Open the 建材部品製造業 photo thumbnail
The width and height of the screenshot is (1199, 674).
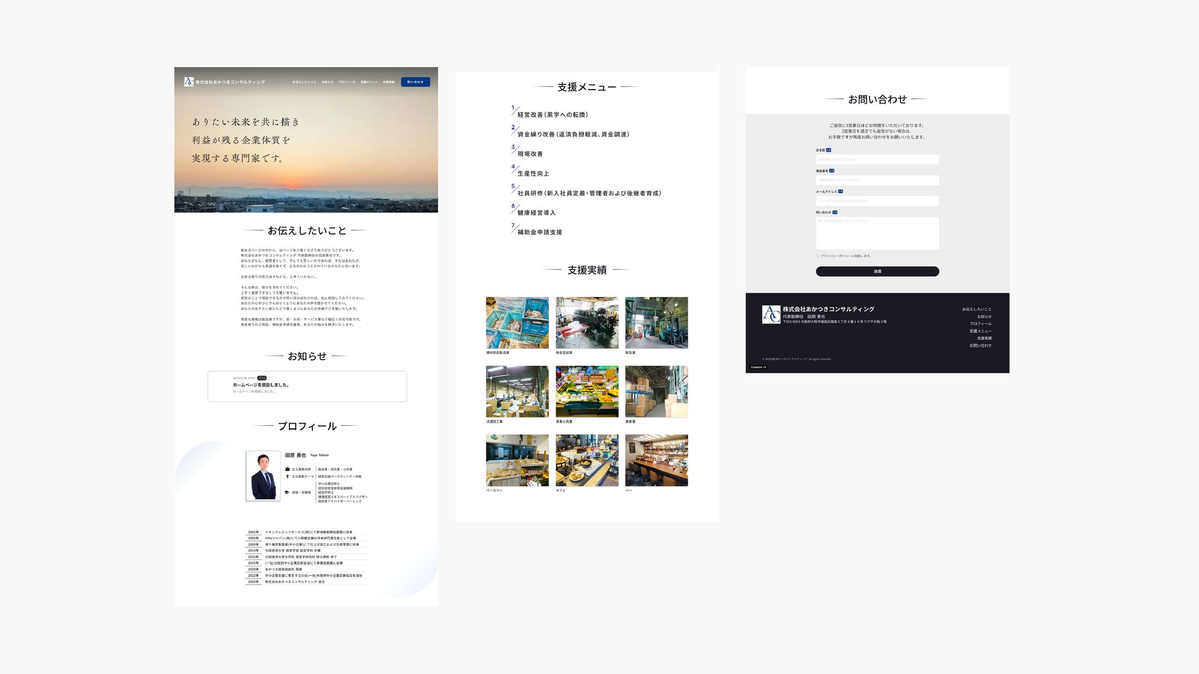(x=517, y=323)
